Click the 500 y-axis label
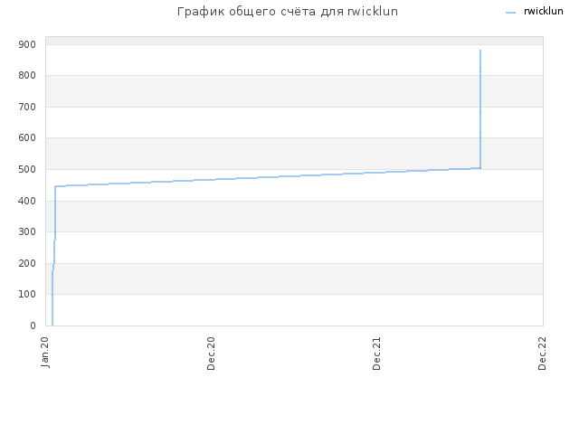Viewport: 579px width, 434px height. pos(27,169)
